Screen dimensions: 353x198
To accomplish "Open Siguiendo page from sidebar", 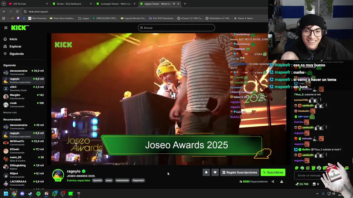I will point(17,54).
